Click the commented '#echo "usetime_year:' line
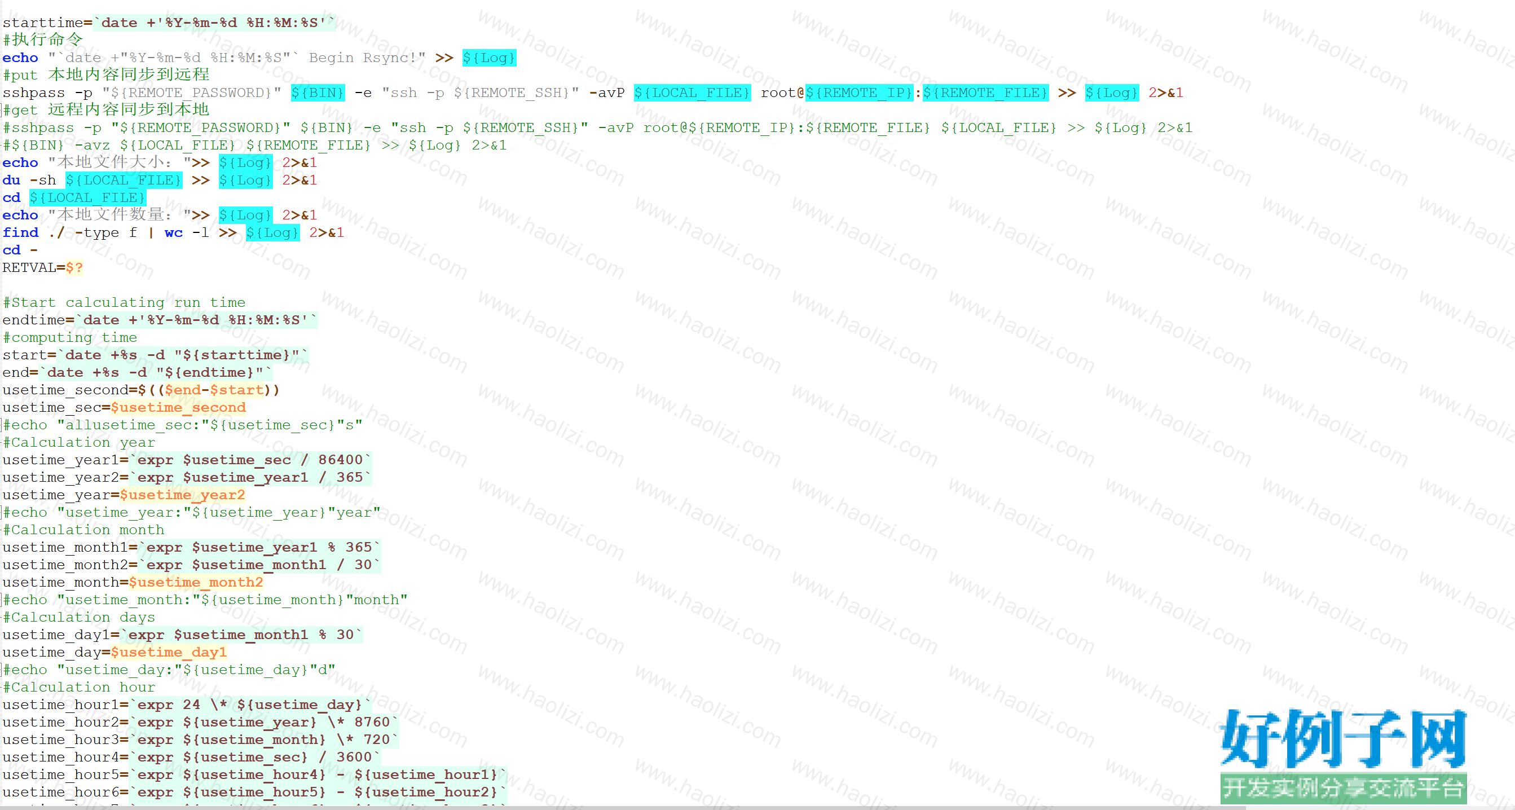This screenshot has height=810, width=1515. pos(192,512)
